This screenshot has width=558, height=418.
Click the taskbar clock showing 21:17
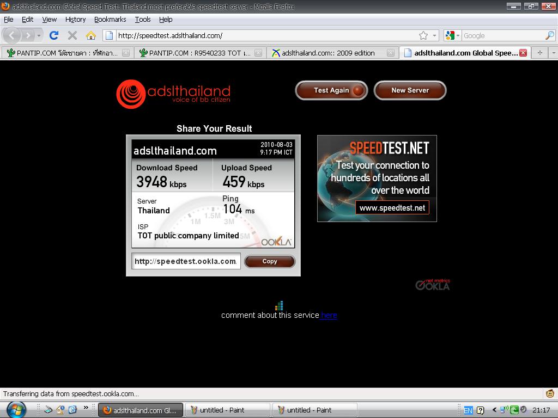541,410
